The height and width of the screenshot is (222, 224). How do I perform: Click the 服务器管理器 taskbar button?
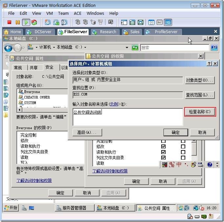[75, 208]
